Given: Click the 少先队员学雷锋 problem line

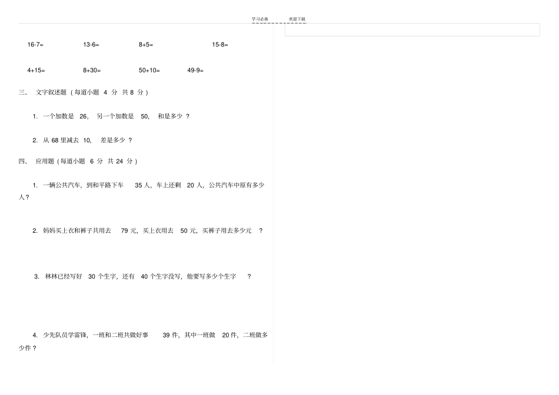Looking at the screenshot, I should [150, 335].
